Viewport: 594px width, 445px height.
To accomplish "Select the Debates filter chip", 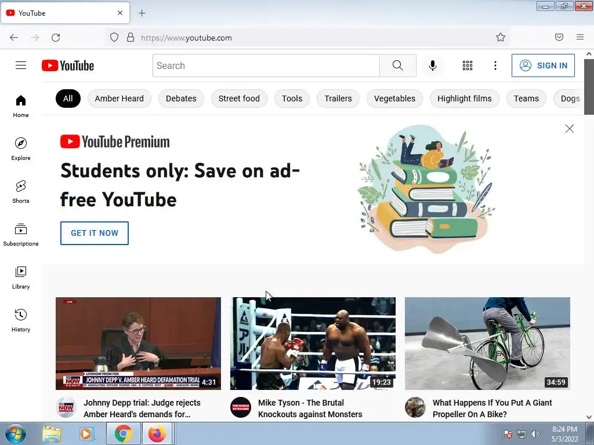I will pos(181,99).
